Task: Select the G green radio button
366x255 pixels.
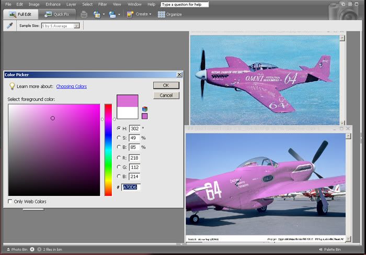Action: (119, 167)
